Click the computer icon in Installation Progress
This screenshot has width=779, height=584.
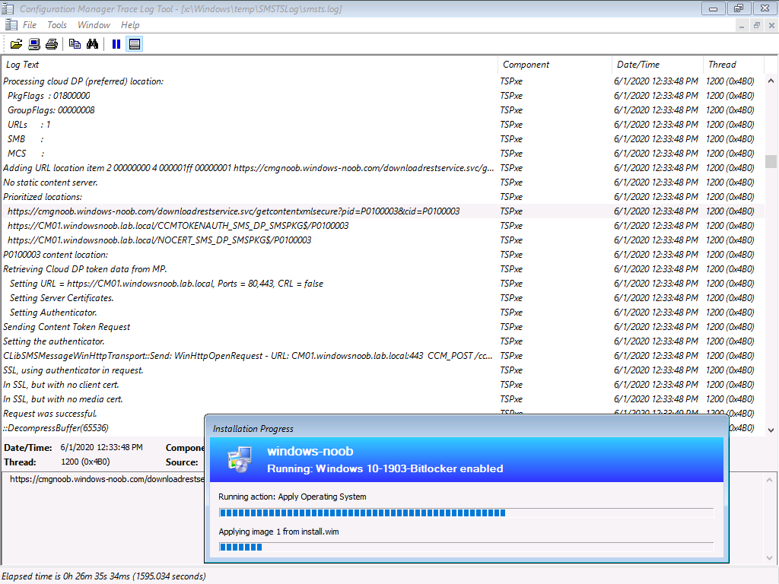pos(240,459)
